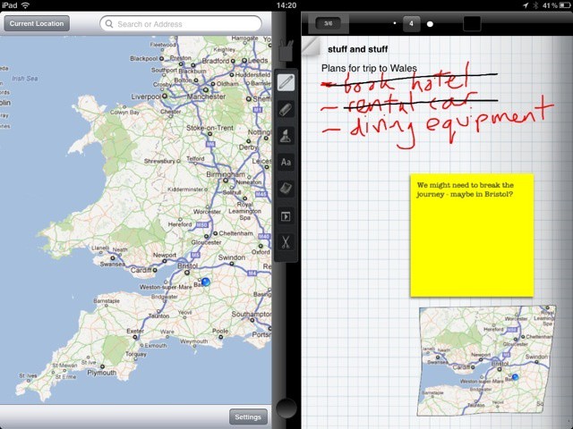This screenshot has height=429, width=573.
Task: Choose the stamp tool in the toolbar
Action: pyautogui.click(x=286, y=136)
